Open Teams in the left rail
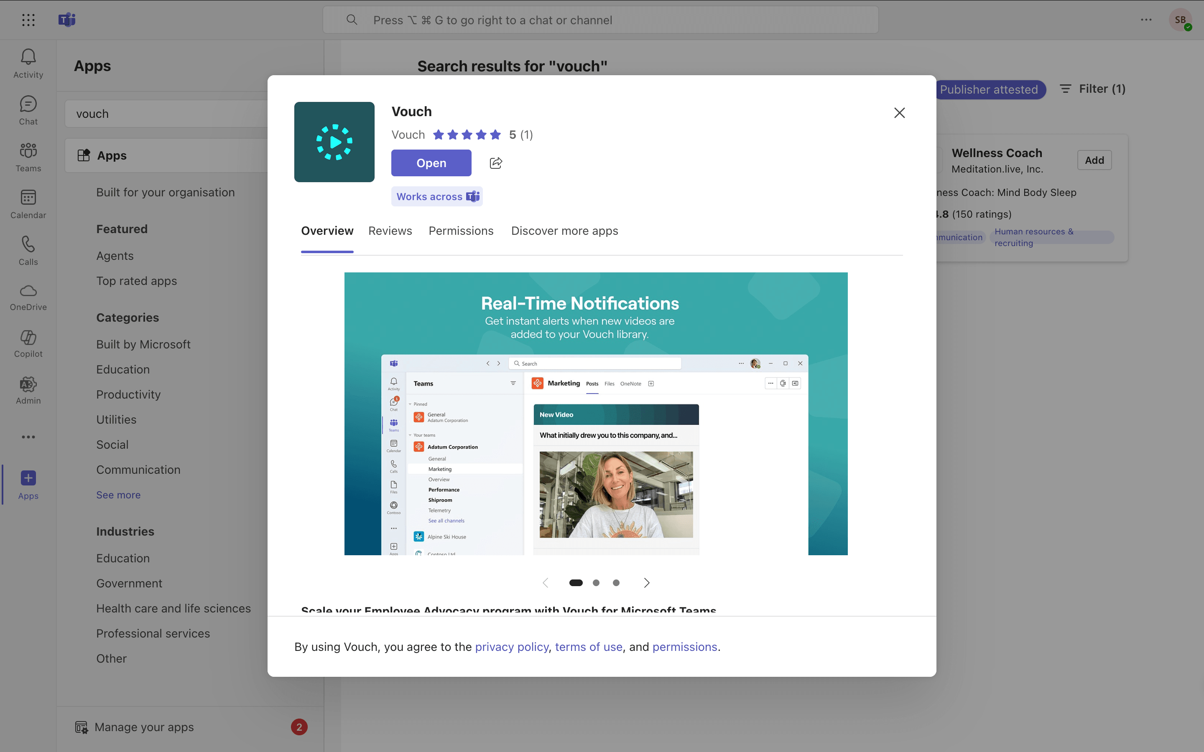The height and width of the screenshot is (752, 1204). (28, 157)
